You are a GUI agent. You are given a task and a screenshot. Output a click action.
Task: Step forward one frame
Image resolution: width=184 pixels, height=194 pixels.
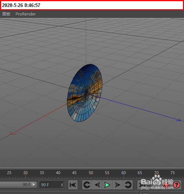(x=118, y=185)
